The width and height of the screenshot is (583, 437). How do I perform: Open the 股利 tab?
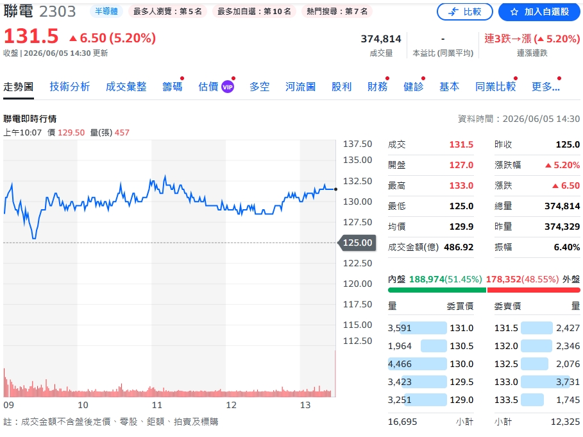tap(341, 87)
